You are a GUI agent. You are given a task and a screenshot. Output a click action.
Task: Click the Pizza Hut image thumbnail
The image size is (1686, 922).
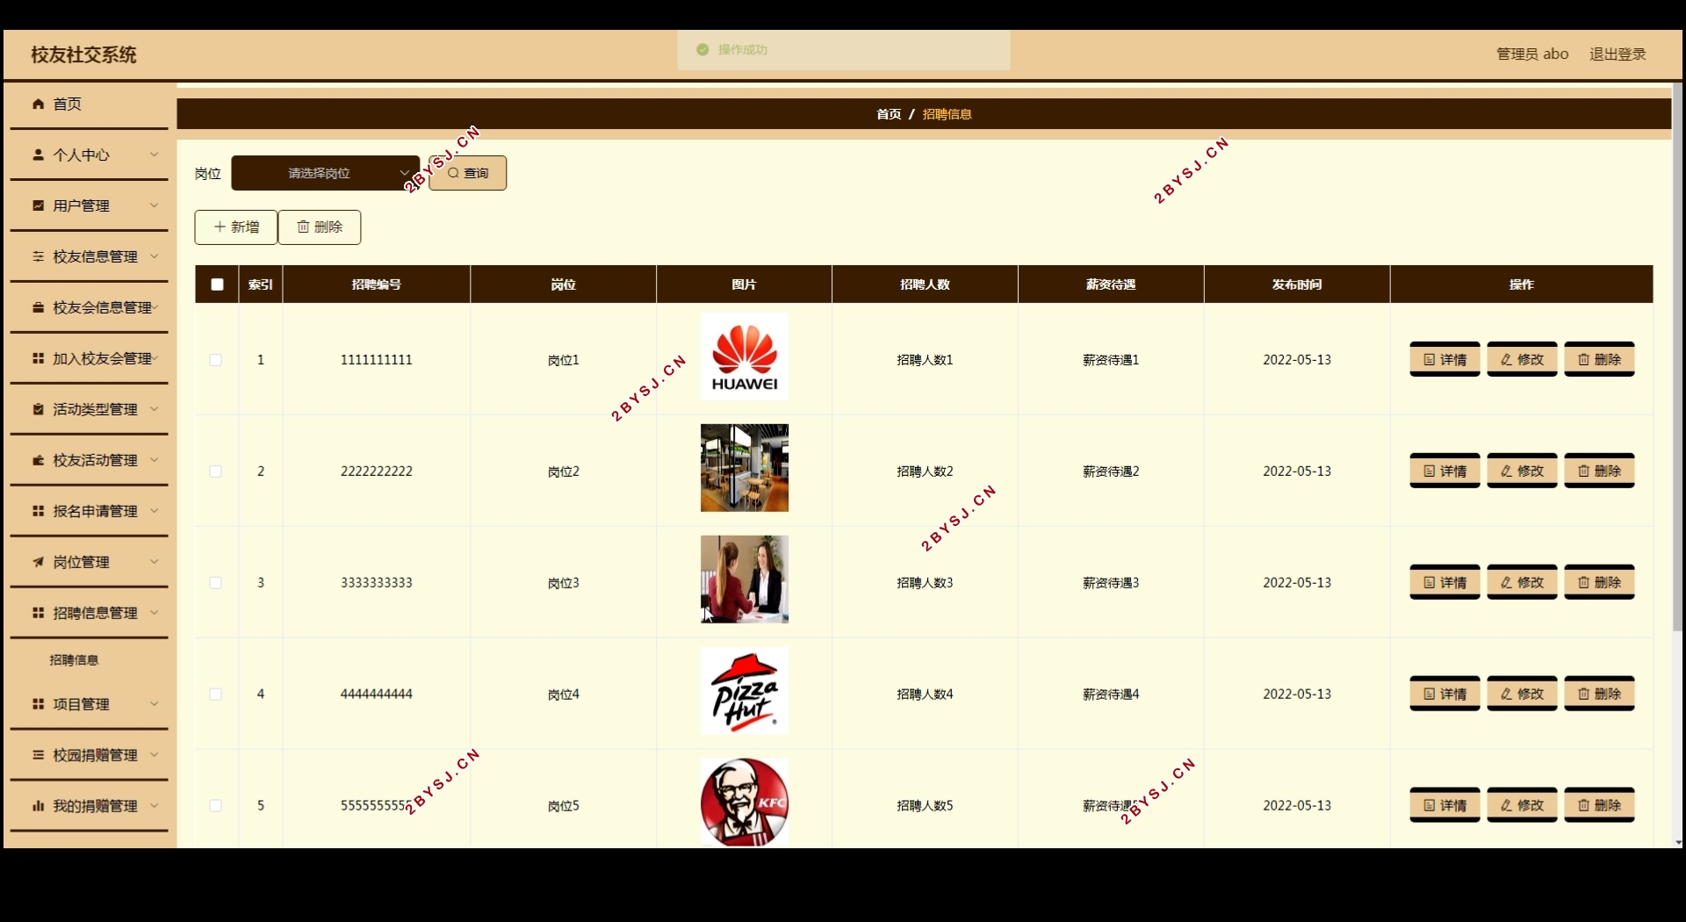(744, 691)
